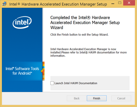Maximize the HAXM Setup window
The image size is (137, 107).
(120, 3)
